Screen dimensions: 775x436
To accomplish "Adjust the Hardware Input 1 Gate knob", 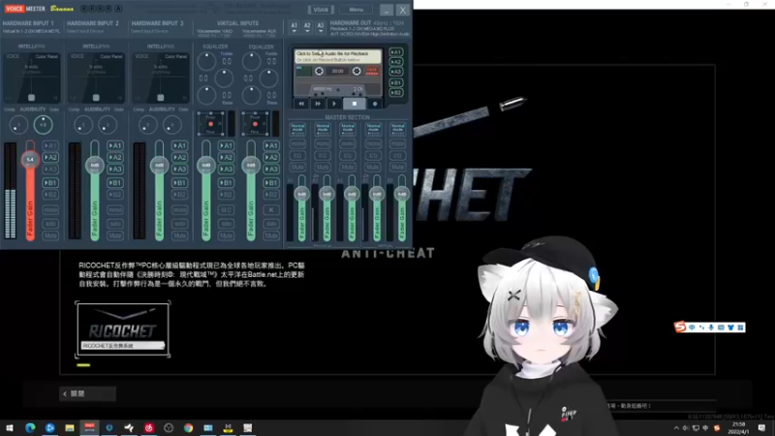I will point(43,125).
